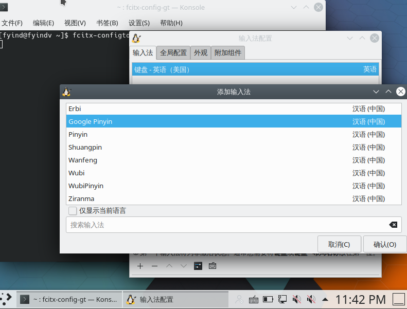The width and height of the screenshot is (407, 309).
Task: Open the Edit menu in Konsole
Action: pyautogui.click(x=43, y=23)
